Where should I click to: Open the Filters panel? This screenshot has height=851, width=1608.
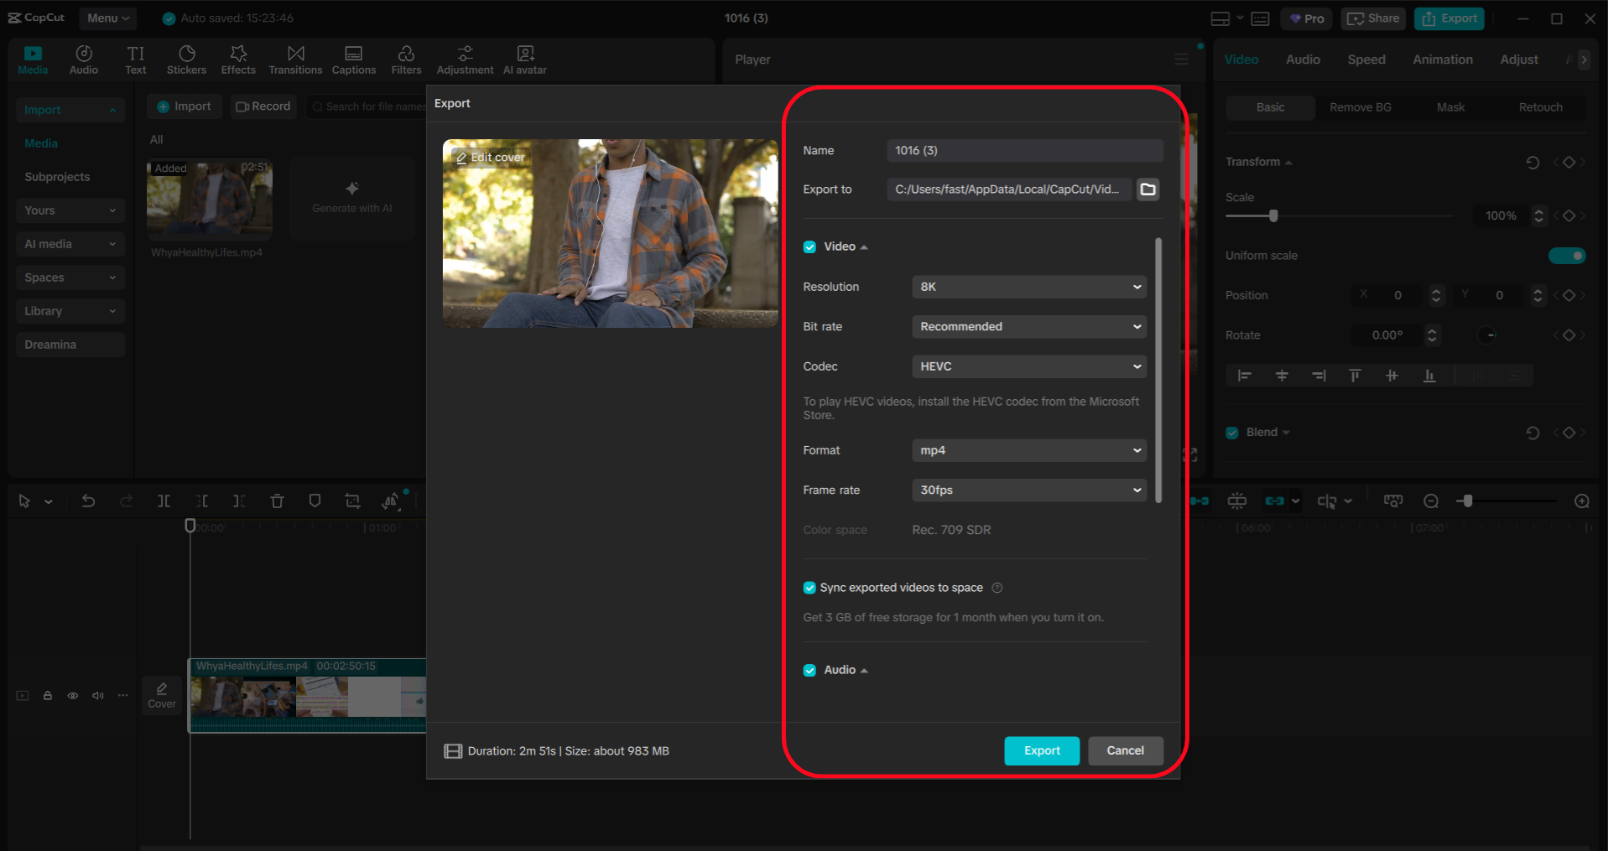point(406,59)
